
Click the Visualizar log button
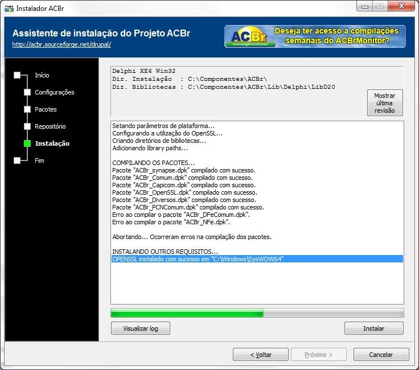[141, 328]
